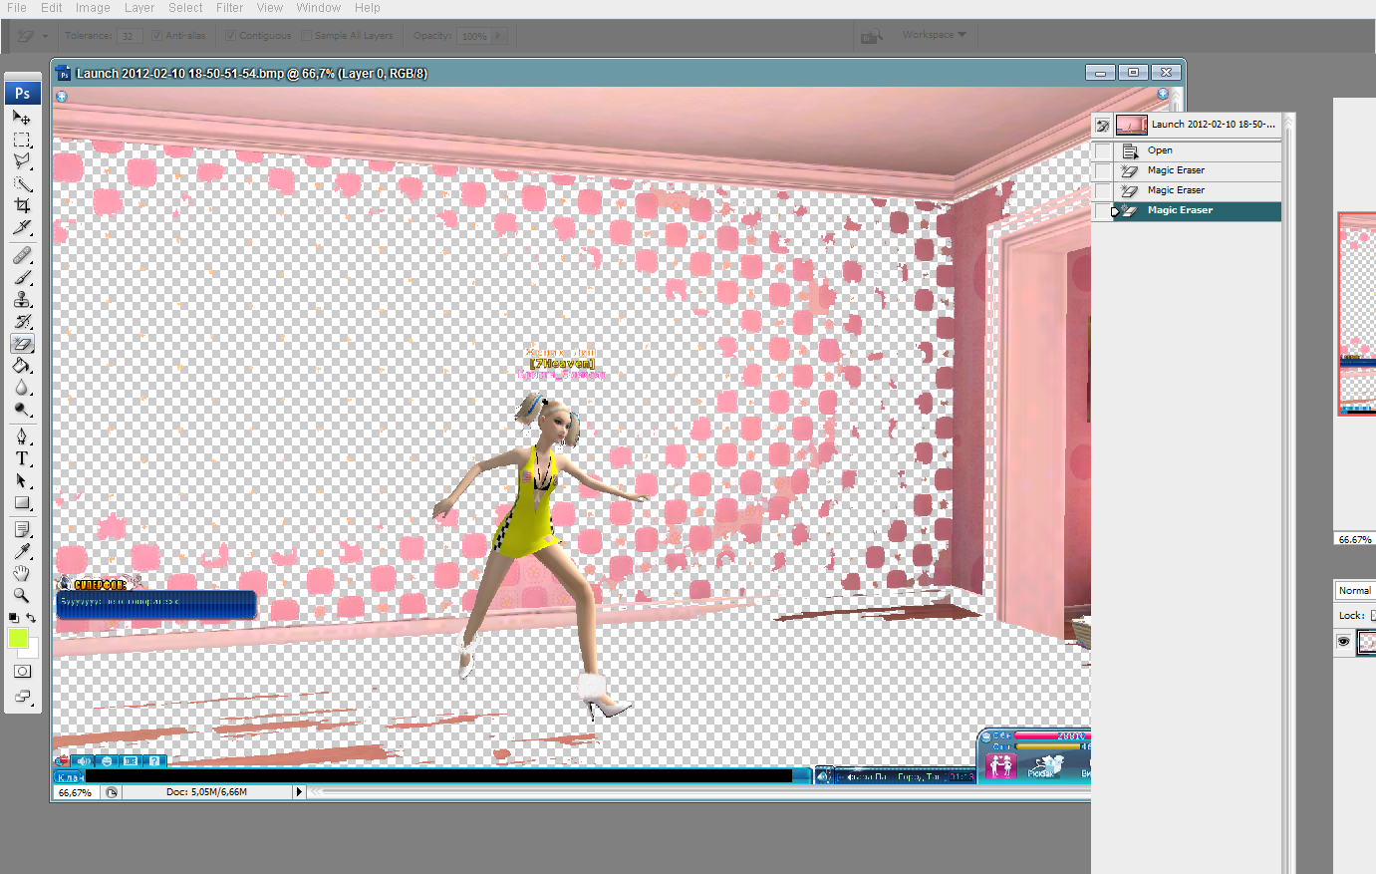
Task: Select the Slice tool
Action: (x=22, y=227)
